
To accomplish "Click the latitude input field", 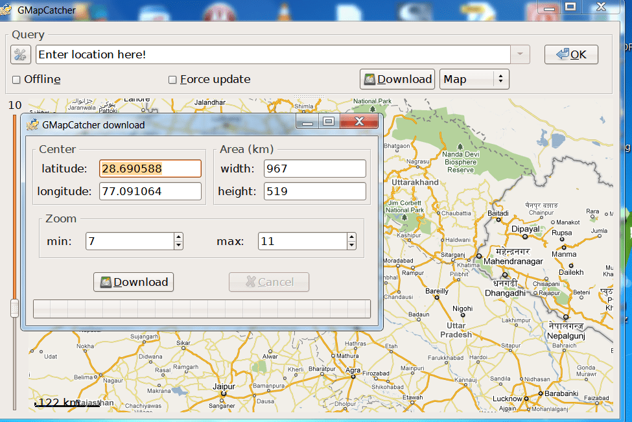I will point(150,169).
